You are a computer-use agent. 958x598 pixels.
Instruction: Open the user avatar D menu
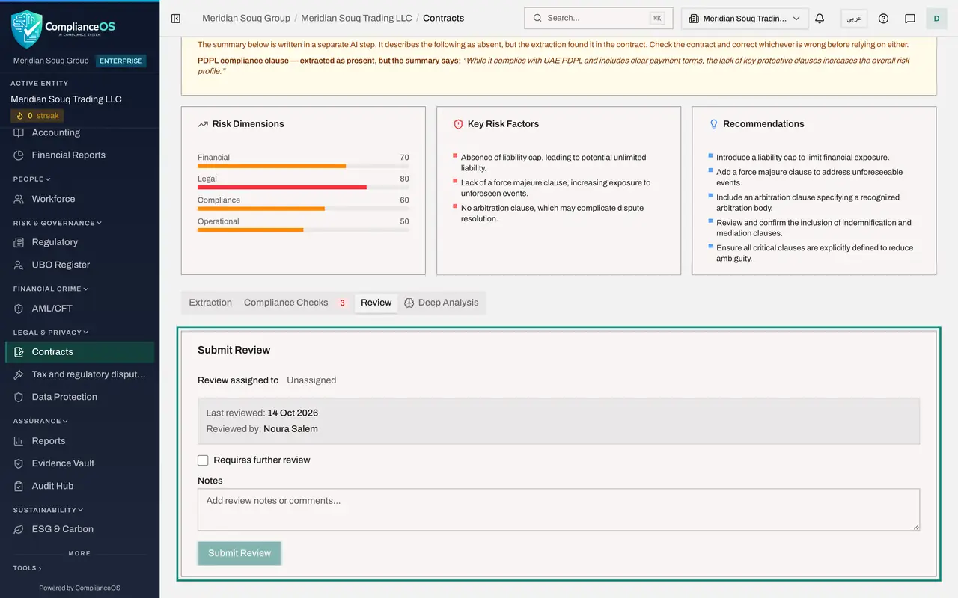pyautogui.click(x=936, y=19)
